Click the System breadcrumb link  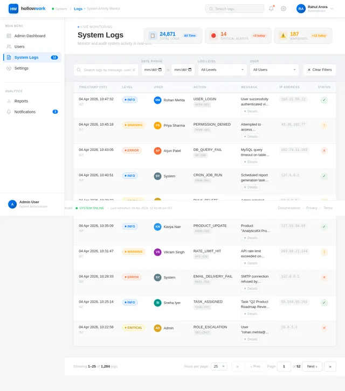coord(61,9)
